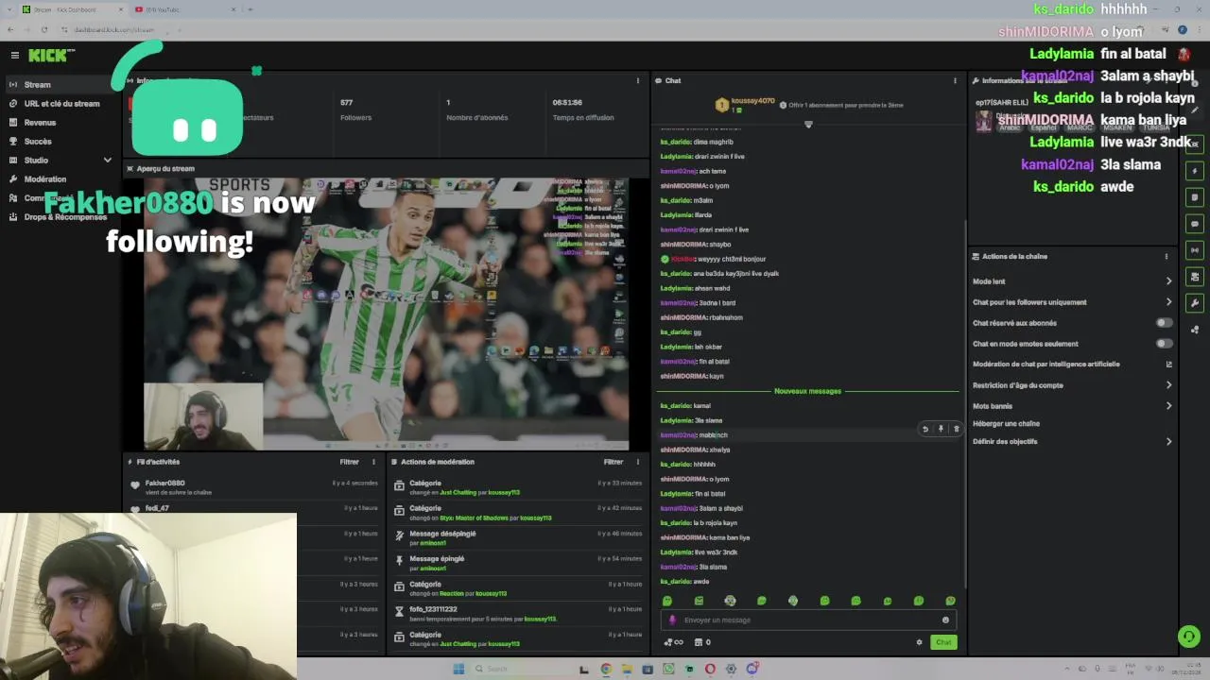This screenshot has height=680, width=1210.
Task: Click the Nombre d'abonnés stat
Action: pos(477,110)
